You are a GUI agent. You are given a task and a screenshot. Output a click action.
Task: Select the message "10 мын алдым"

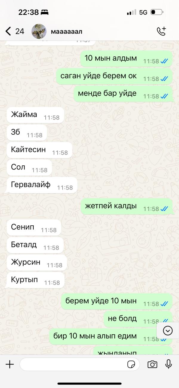click(x=126, y=58)
